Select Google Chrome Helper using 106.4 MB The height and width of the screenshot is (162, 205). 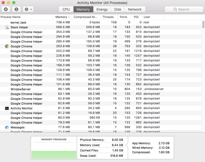[100, 79]
